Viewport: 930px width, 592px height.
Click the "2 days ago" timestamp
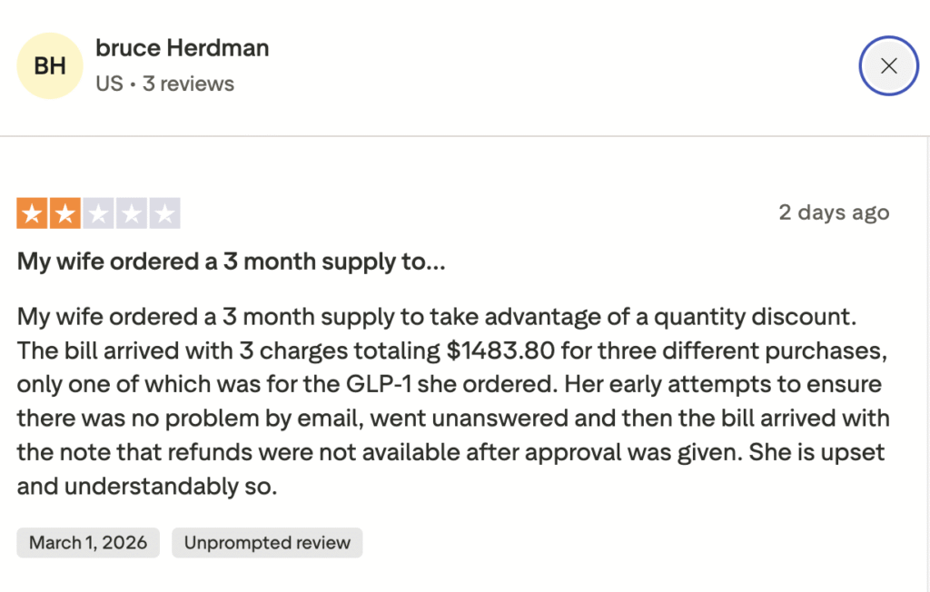[x=833, y=212]
